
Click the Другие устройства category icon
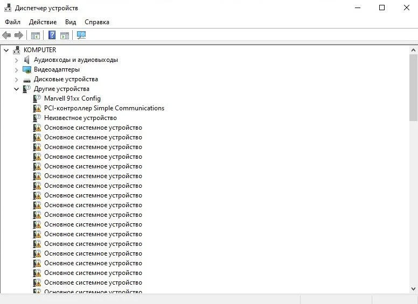(x=26, y=89)
